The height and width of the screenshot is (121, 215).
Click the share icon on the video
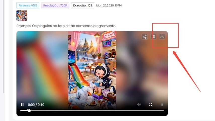pos(145,37)
